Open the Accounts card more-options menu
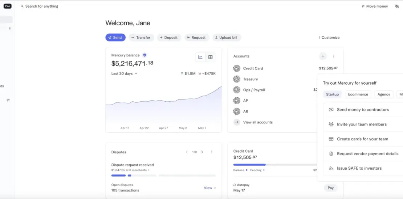Screen dimensions: 403x199 click(x=334, y=56)
